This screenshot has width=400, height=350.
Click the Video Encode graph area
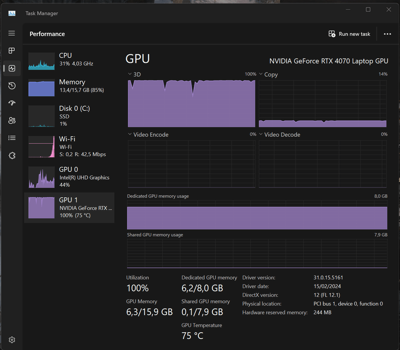[x=191, y=164]
